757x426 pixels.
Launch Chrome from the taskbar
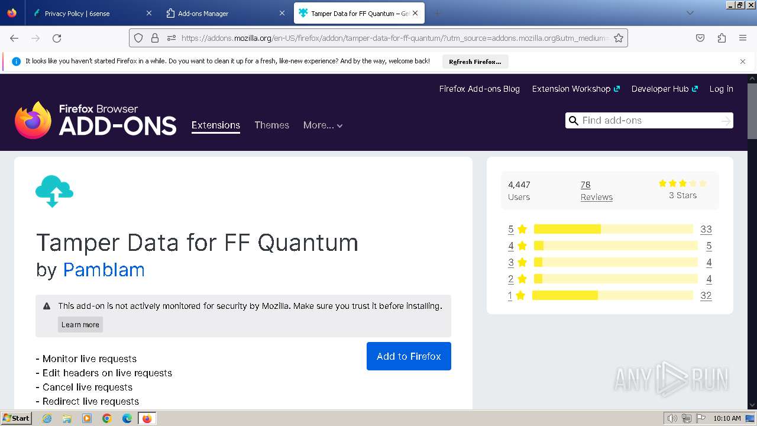click(107, 418)
